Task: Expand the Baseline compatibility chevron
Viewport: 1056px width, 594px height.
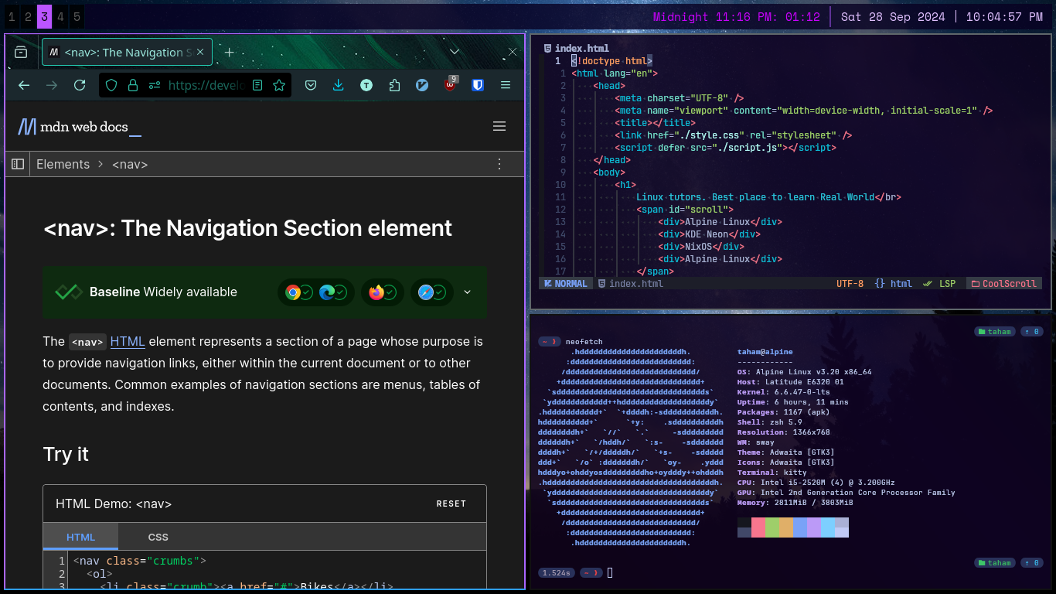Action: tap(467, 292)
